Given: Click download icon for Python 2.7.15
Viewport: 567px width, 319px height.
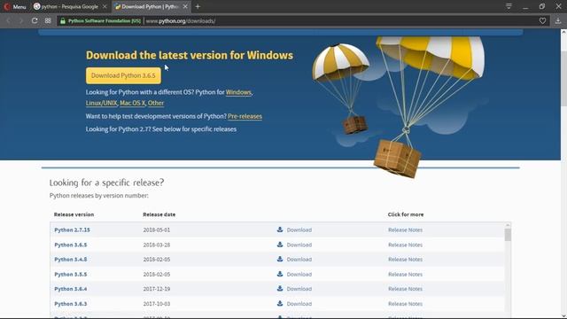Looking at the screenshot, I should tap(280, 230).
